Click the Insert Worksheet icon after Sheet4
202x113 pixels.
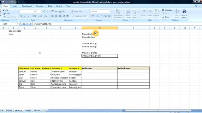[x=45, y=110]
